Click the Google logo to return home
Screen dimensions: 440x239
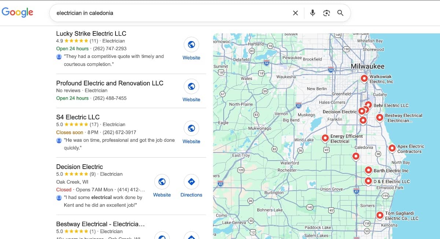click(17, 12)
